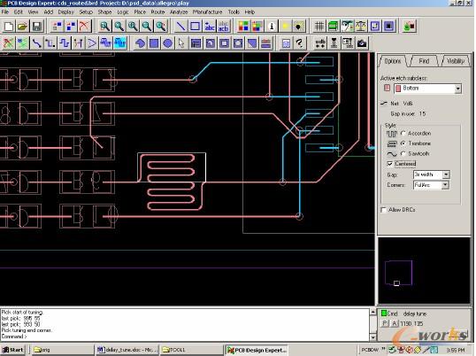Screen dimensions: 476x356
Task: Toggle the Centered checkbox
Action: (x=390, y=164)
